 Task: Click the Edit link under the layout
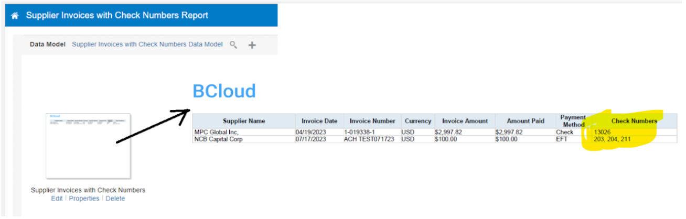click(x=57, y=199)
